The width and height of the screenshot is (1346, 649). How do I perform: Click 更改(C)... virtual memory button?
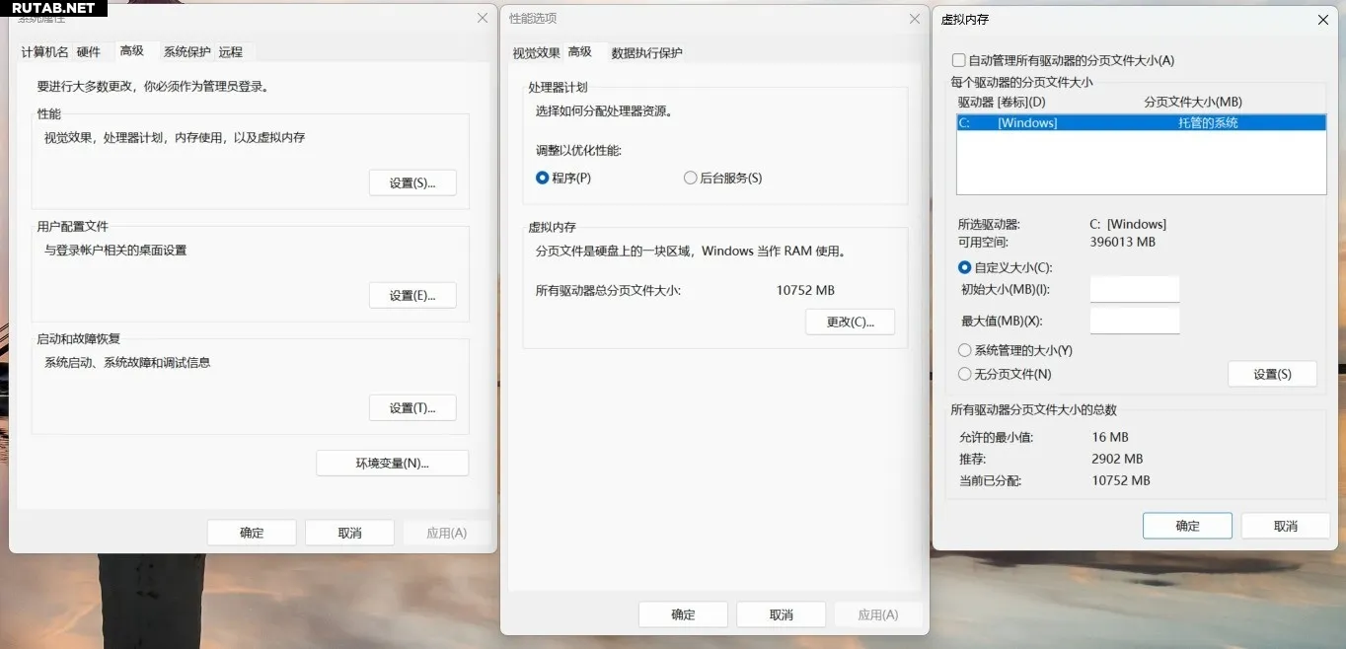850,323
